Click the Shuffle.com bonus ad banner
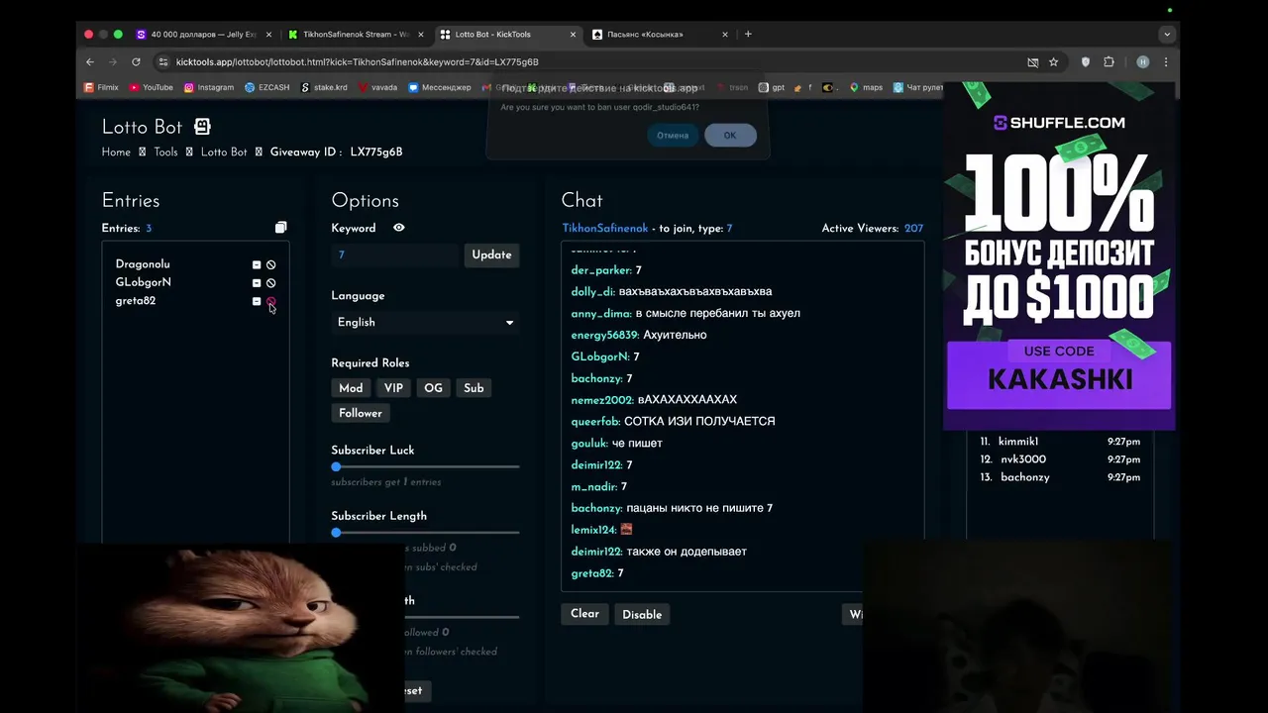 click(x=1059, y=257)
